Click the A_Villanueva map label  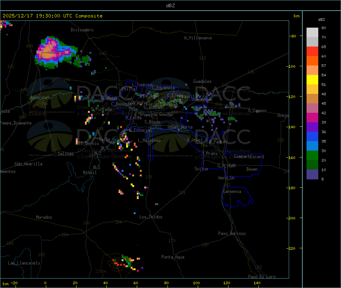tap(198, 38)
